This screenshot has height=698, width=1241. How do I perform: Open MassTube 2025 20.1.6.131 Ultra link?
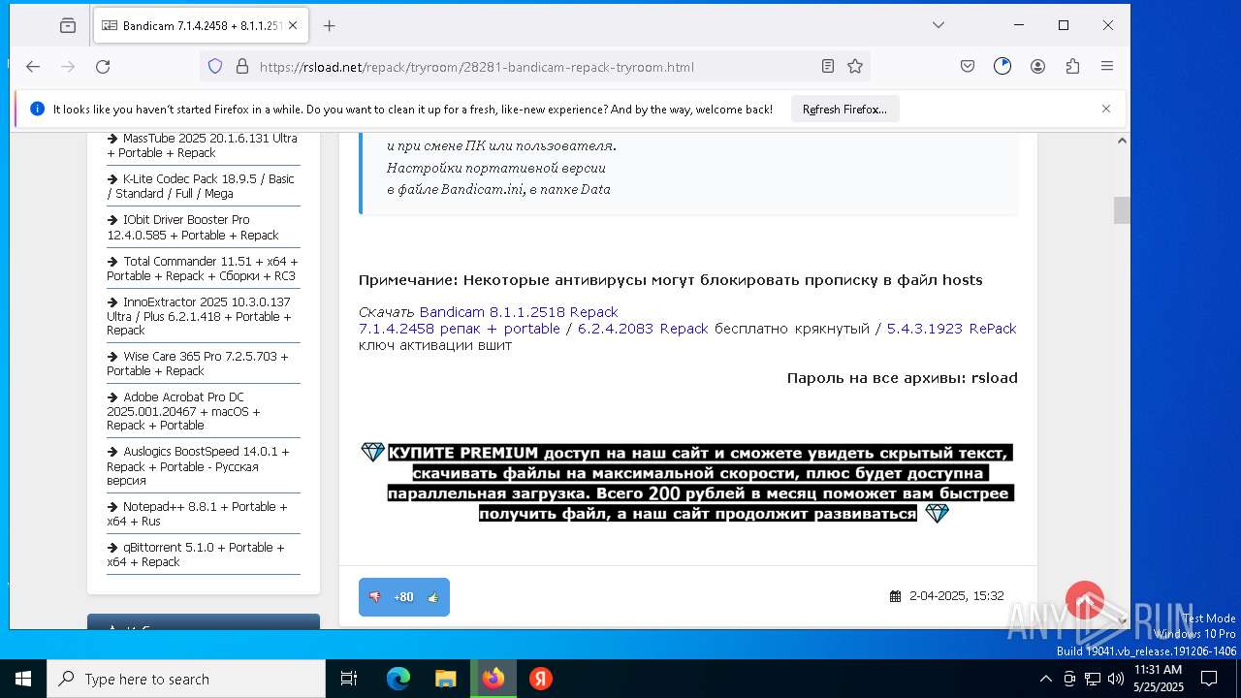click(202, 145)
